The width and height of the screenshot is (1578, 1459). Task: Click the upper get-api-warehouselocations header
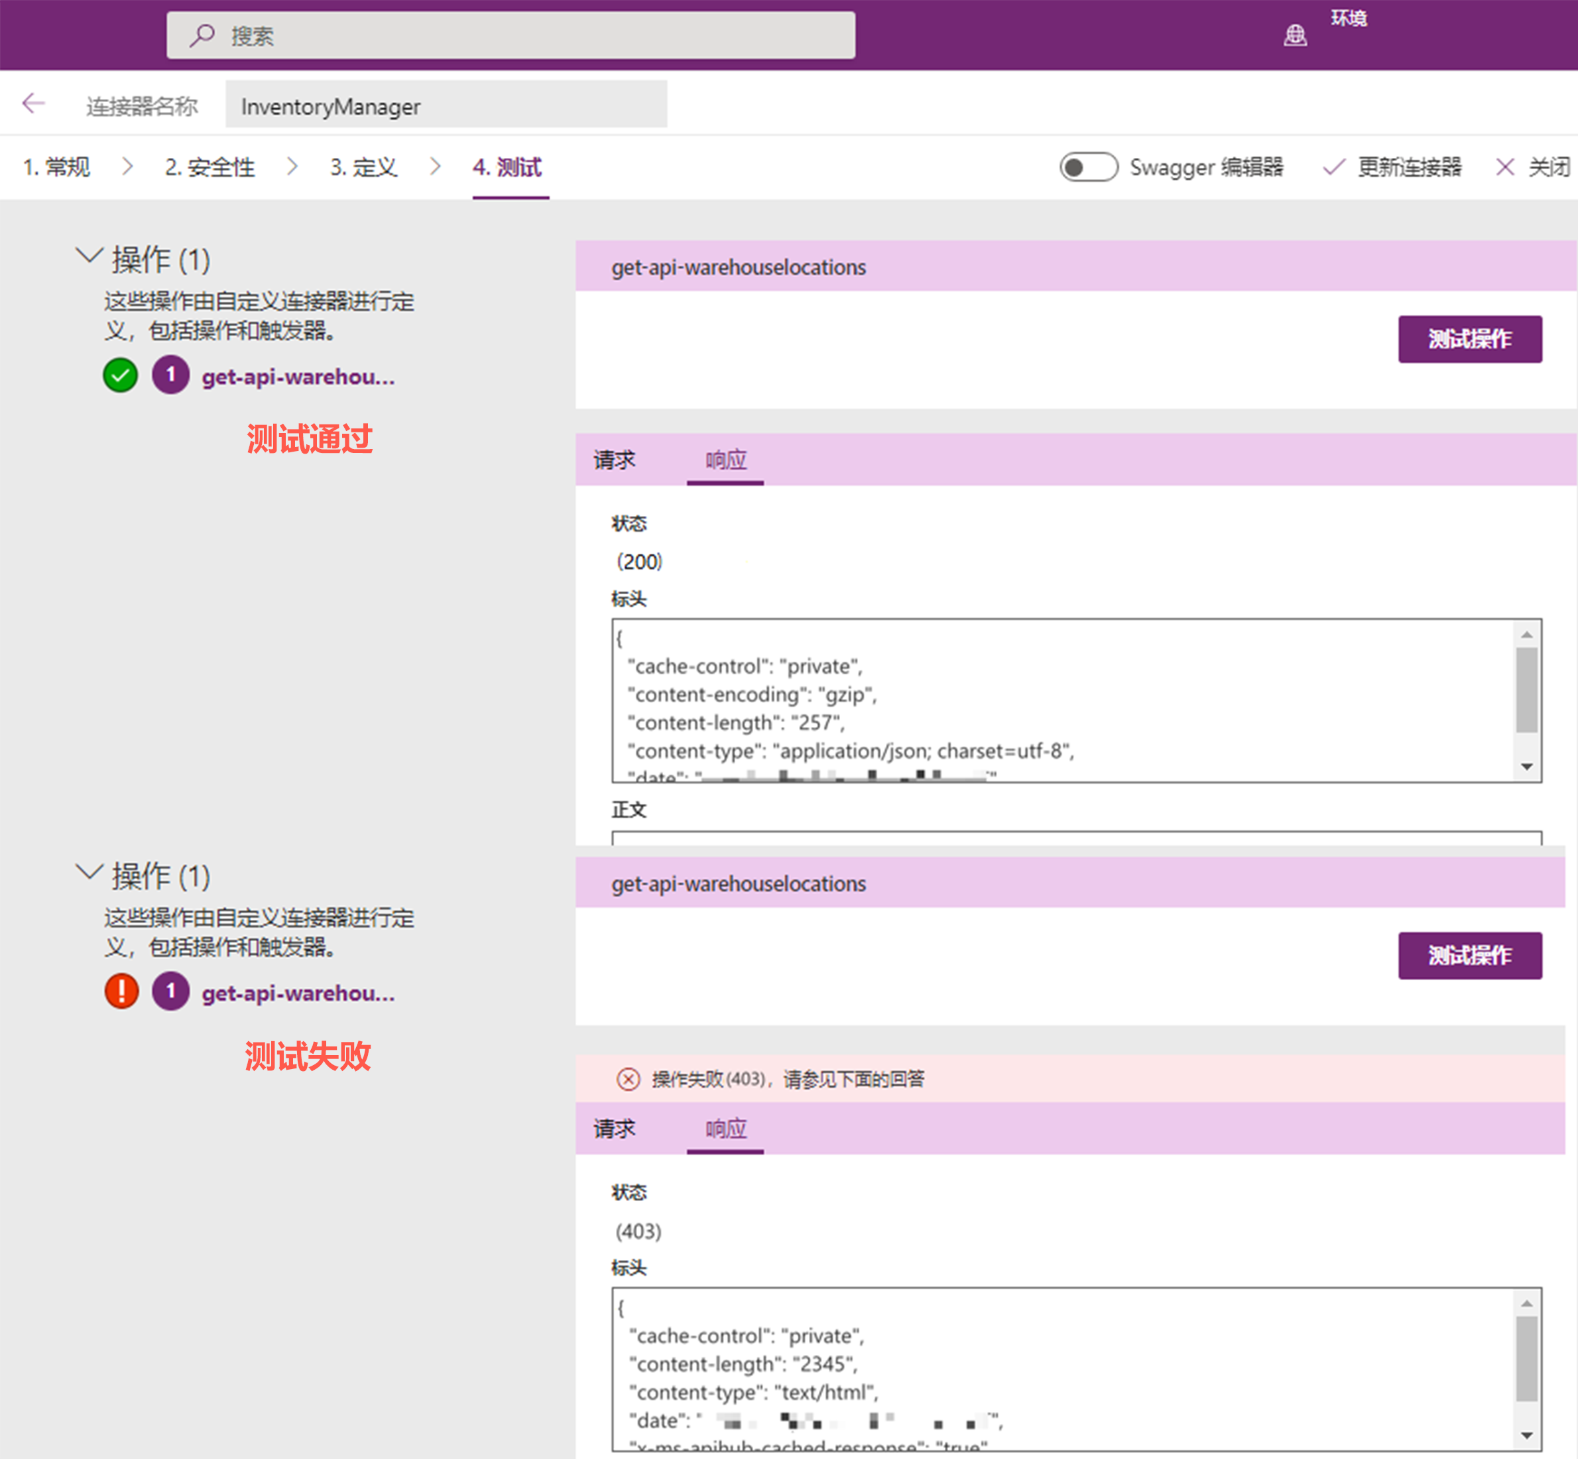click(738, 268)
